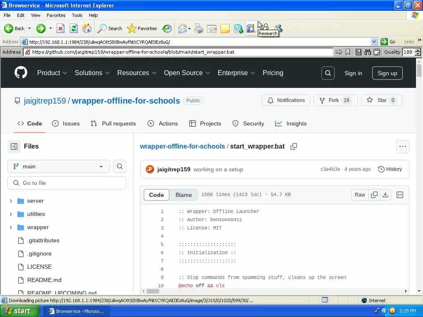Open Browservice bookmarks book icon
This screenshot has height=317, width=423.
(x=359, y=52)
